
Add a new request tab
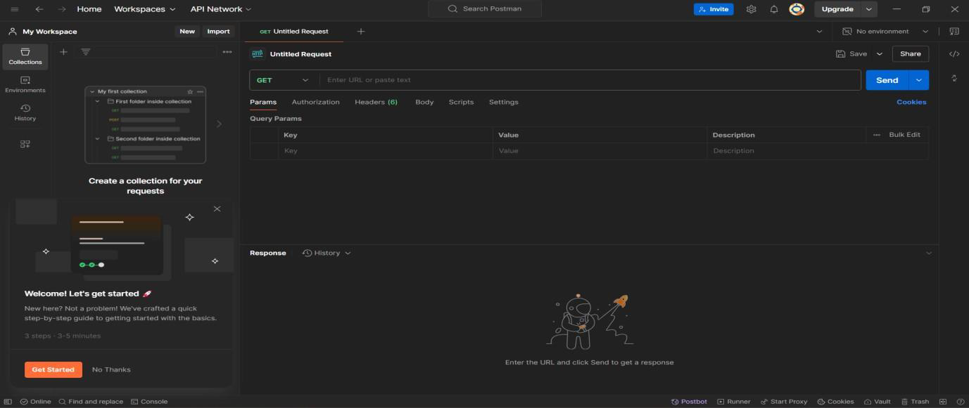[x=361, y=32]
